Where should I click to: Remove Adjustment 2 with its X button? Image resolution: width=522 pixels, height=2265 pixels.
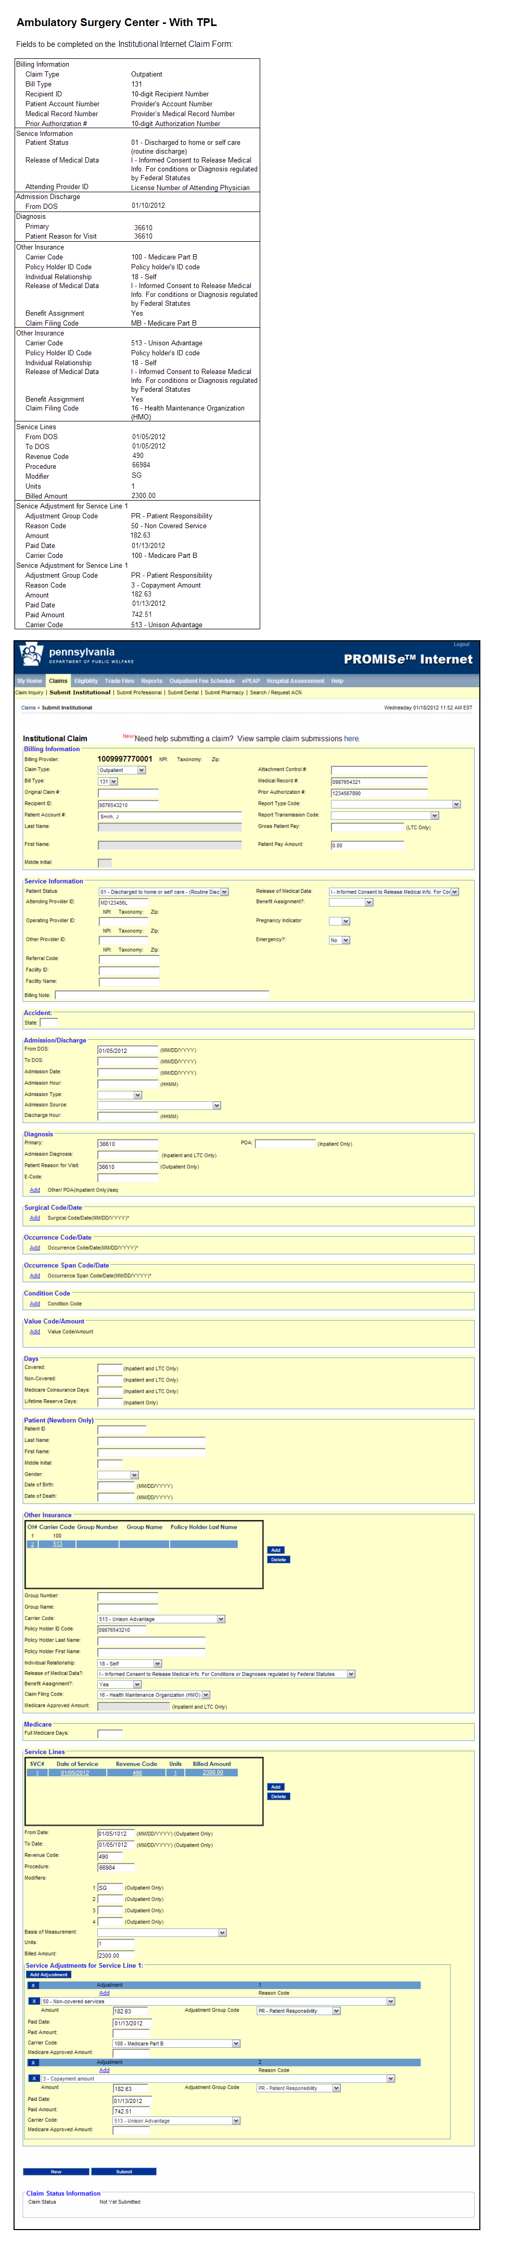33,2062
